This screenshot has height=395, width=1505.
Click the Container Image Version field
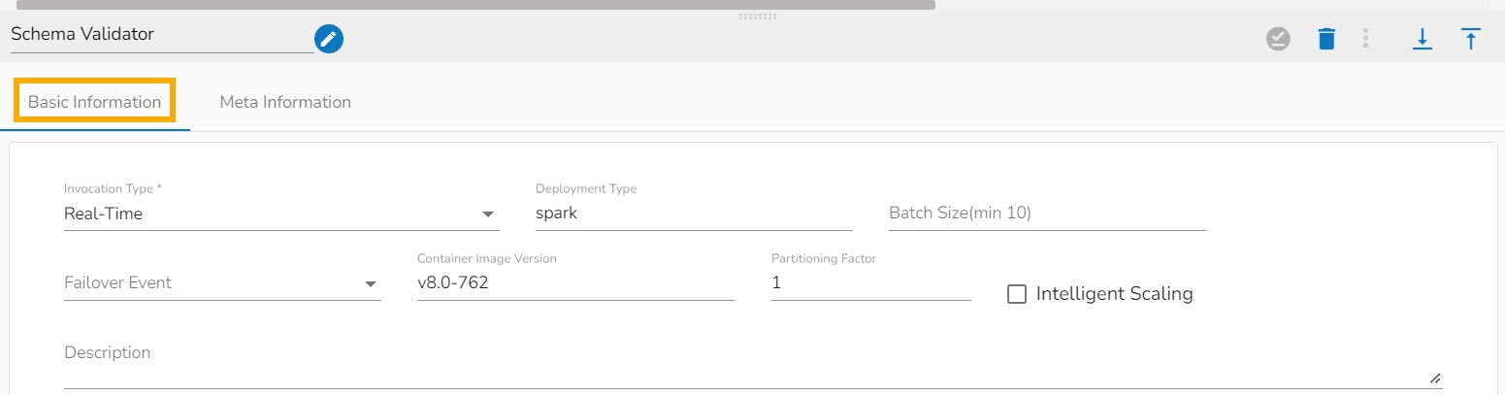574,284
